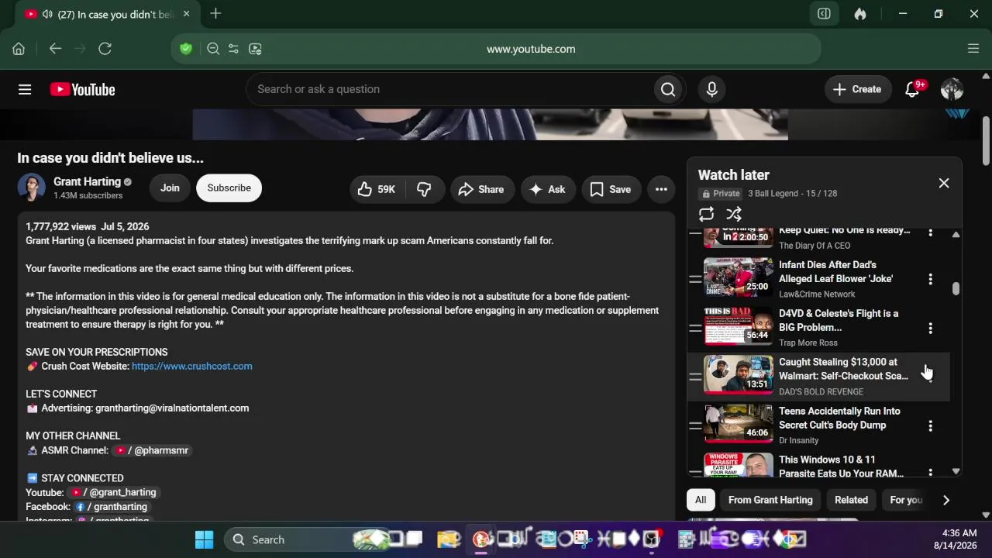Reload the current page
The image size is (992, 558).
[105, 49]
